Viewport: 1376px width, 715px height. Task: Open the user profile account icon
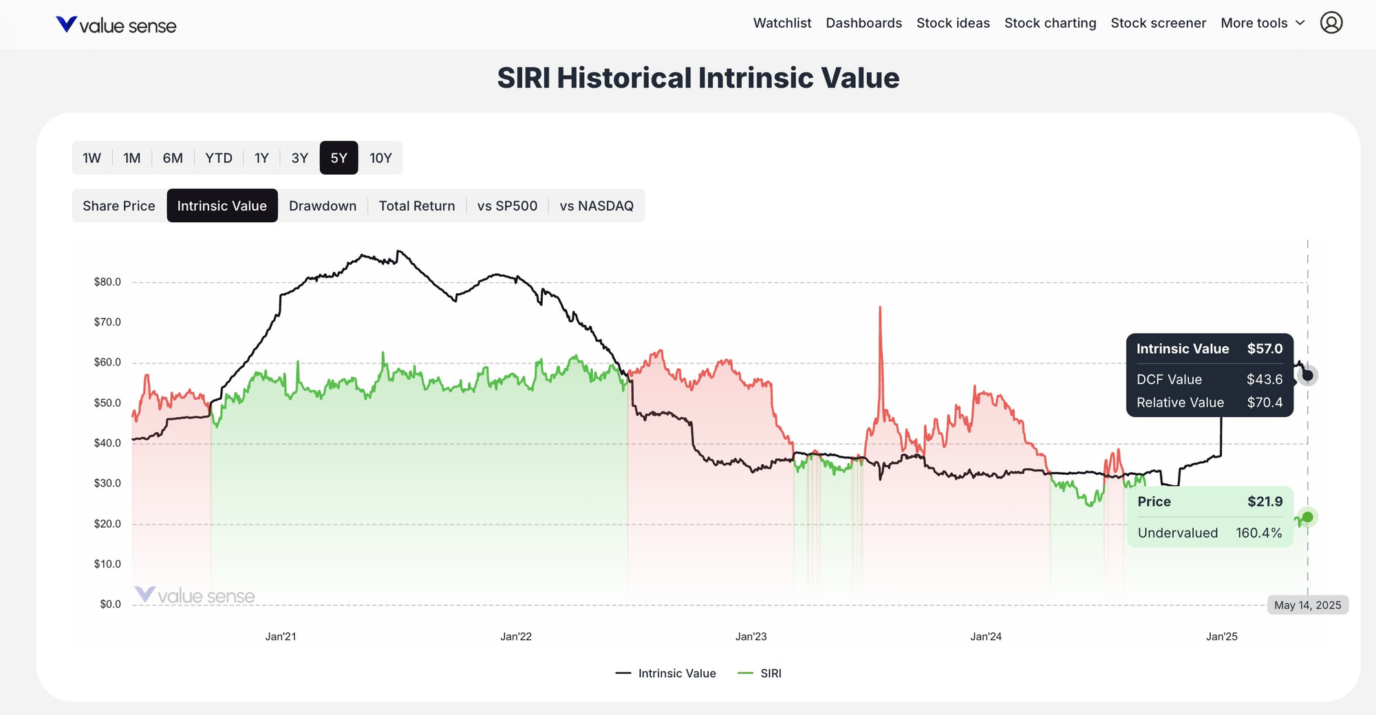1332,23
